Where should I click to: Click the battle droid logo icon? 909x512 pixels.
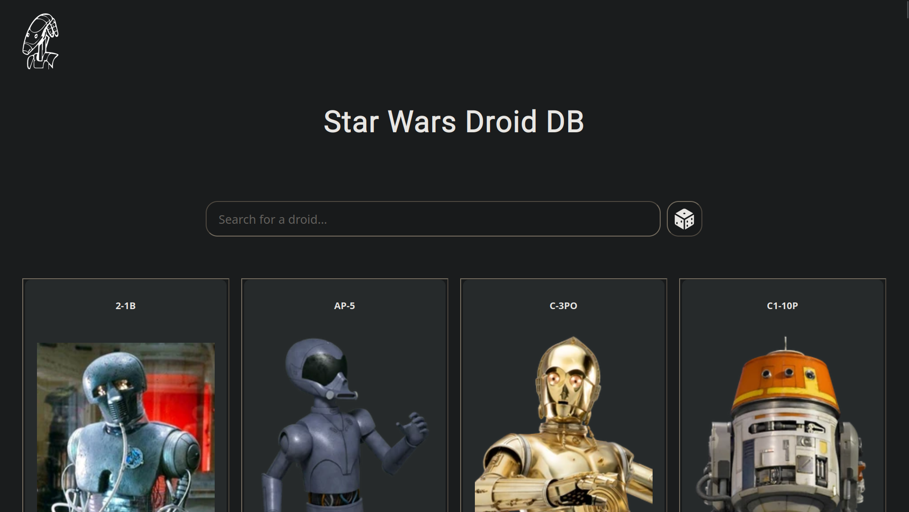point(40,41)
